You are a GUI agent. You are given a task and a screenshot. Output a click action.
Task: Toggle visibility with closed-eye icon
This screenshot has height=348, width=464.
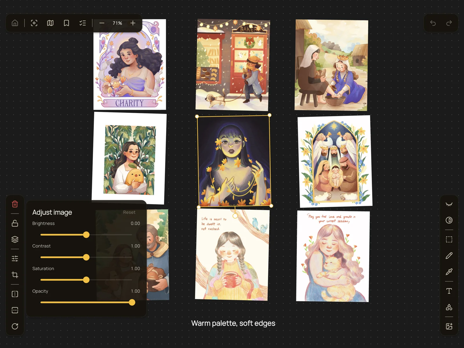coord(449,204)
